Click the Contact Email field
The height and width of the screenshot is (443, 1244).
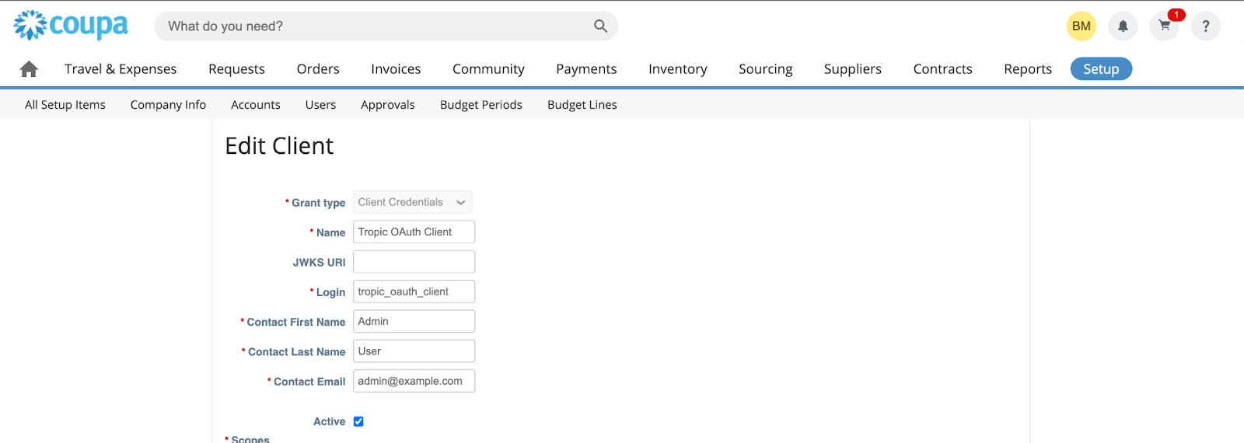coord(414,381)
